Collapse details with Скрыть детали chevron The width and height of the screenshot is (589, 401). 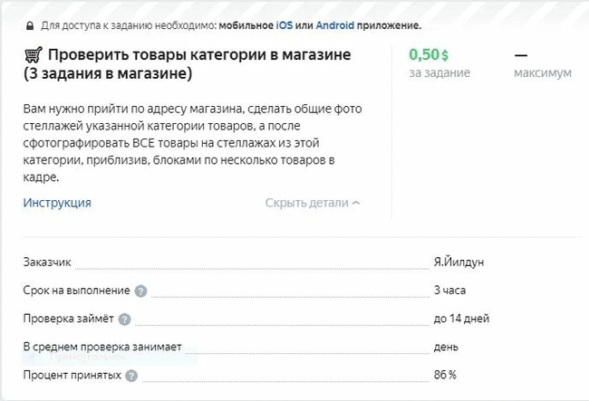click(x=356, y=203)
